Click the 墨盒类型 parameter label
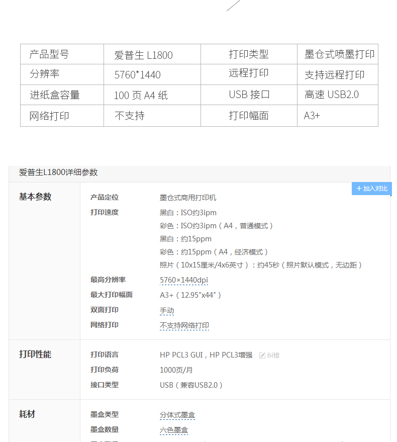397x442 pixels. (104, 414)
